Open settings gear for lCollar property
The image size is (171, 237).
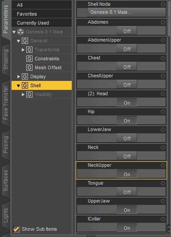pos(163,219)
